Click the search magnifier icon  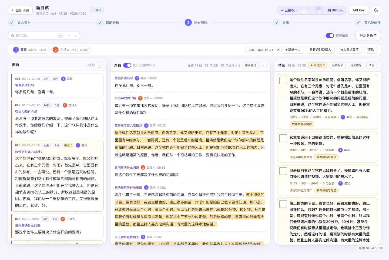coord(12,36)
